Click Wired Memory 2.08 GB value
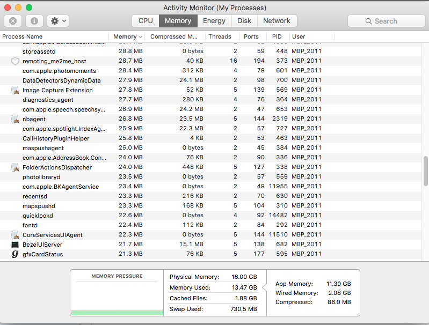 tap(339, 293)
